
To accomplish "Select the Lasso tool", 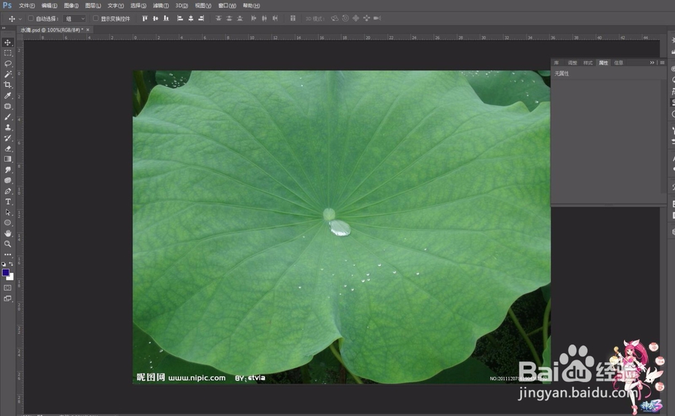I will click(x=8, y=64).
